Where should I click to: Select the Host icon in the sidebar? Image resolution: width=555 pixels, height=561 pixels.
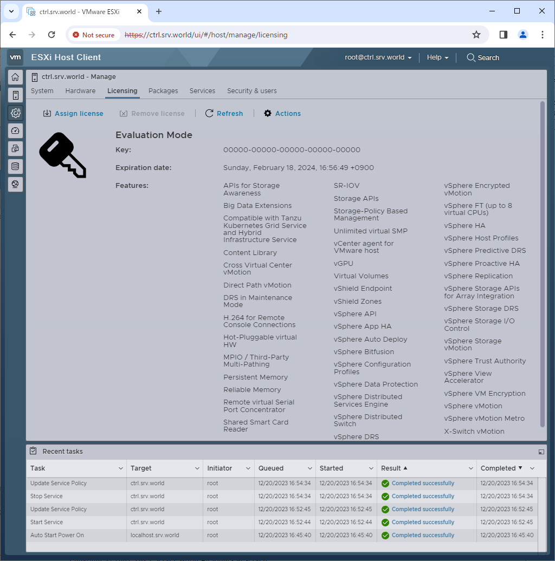pyautogui.click(x=15, y=95)
